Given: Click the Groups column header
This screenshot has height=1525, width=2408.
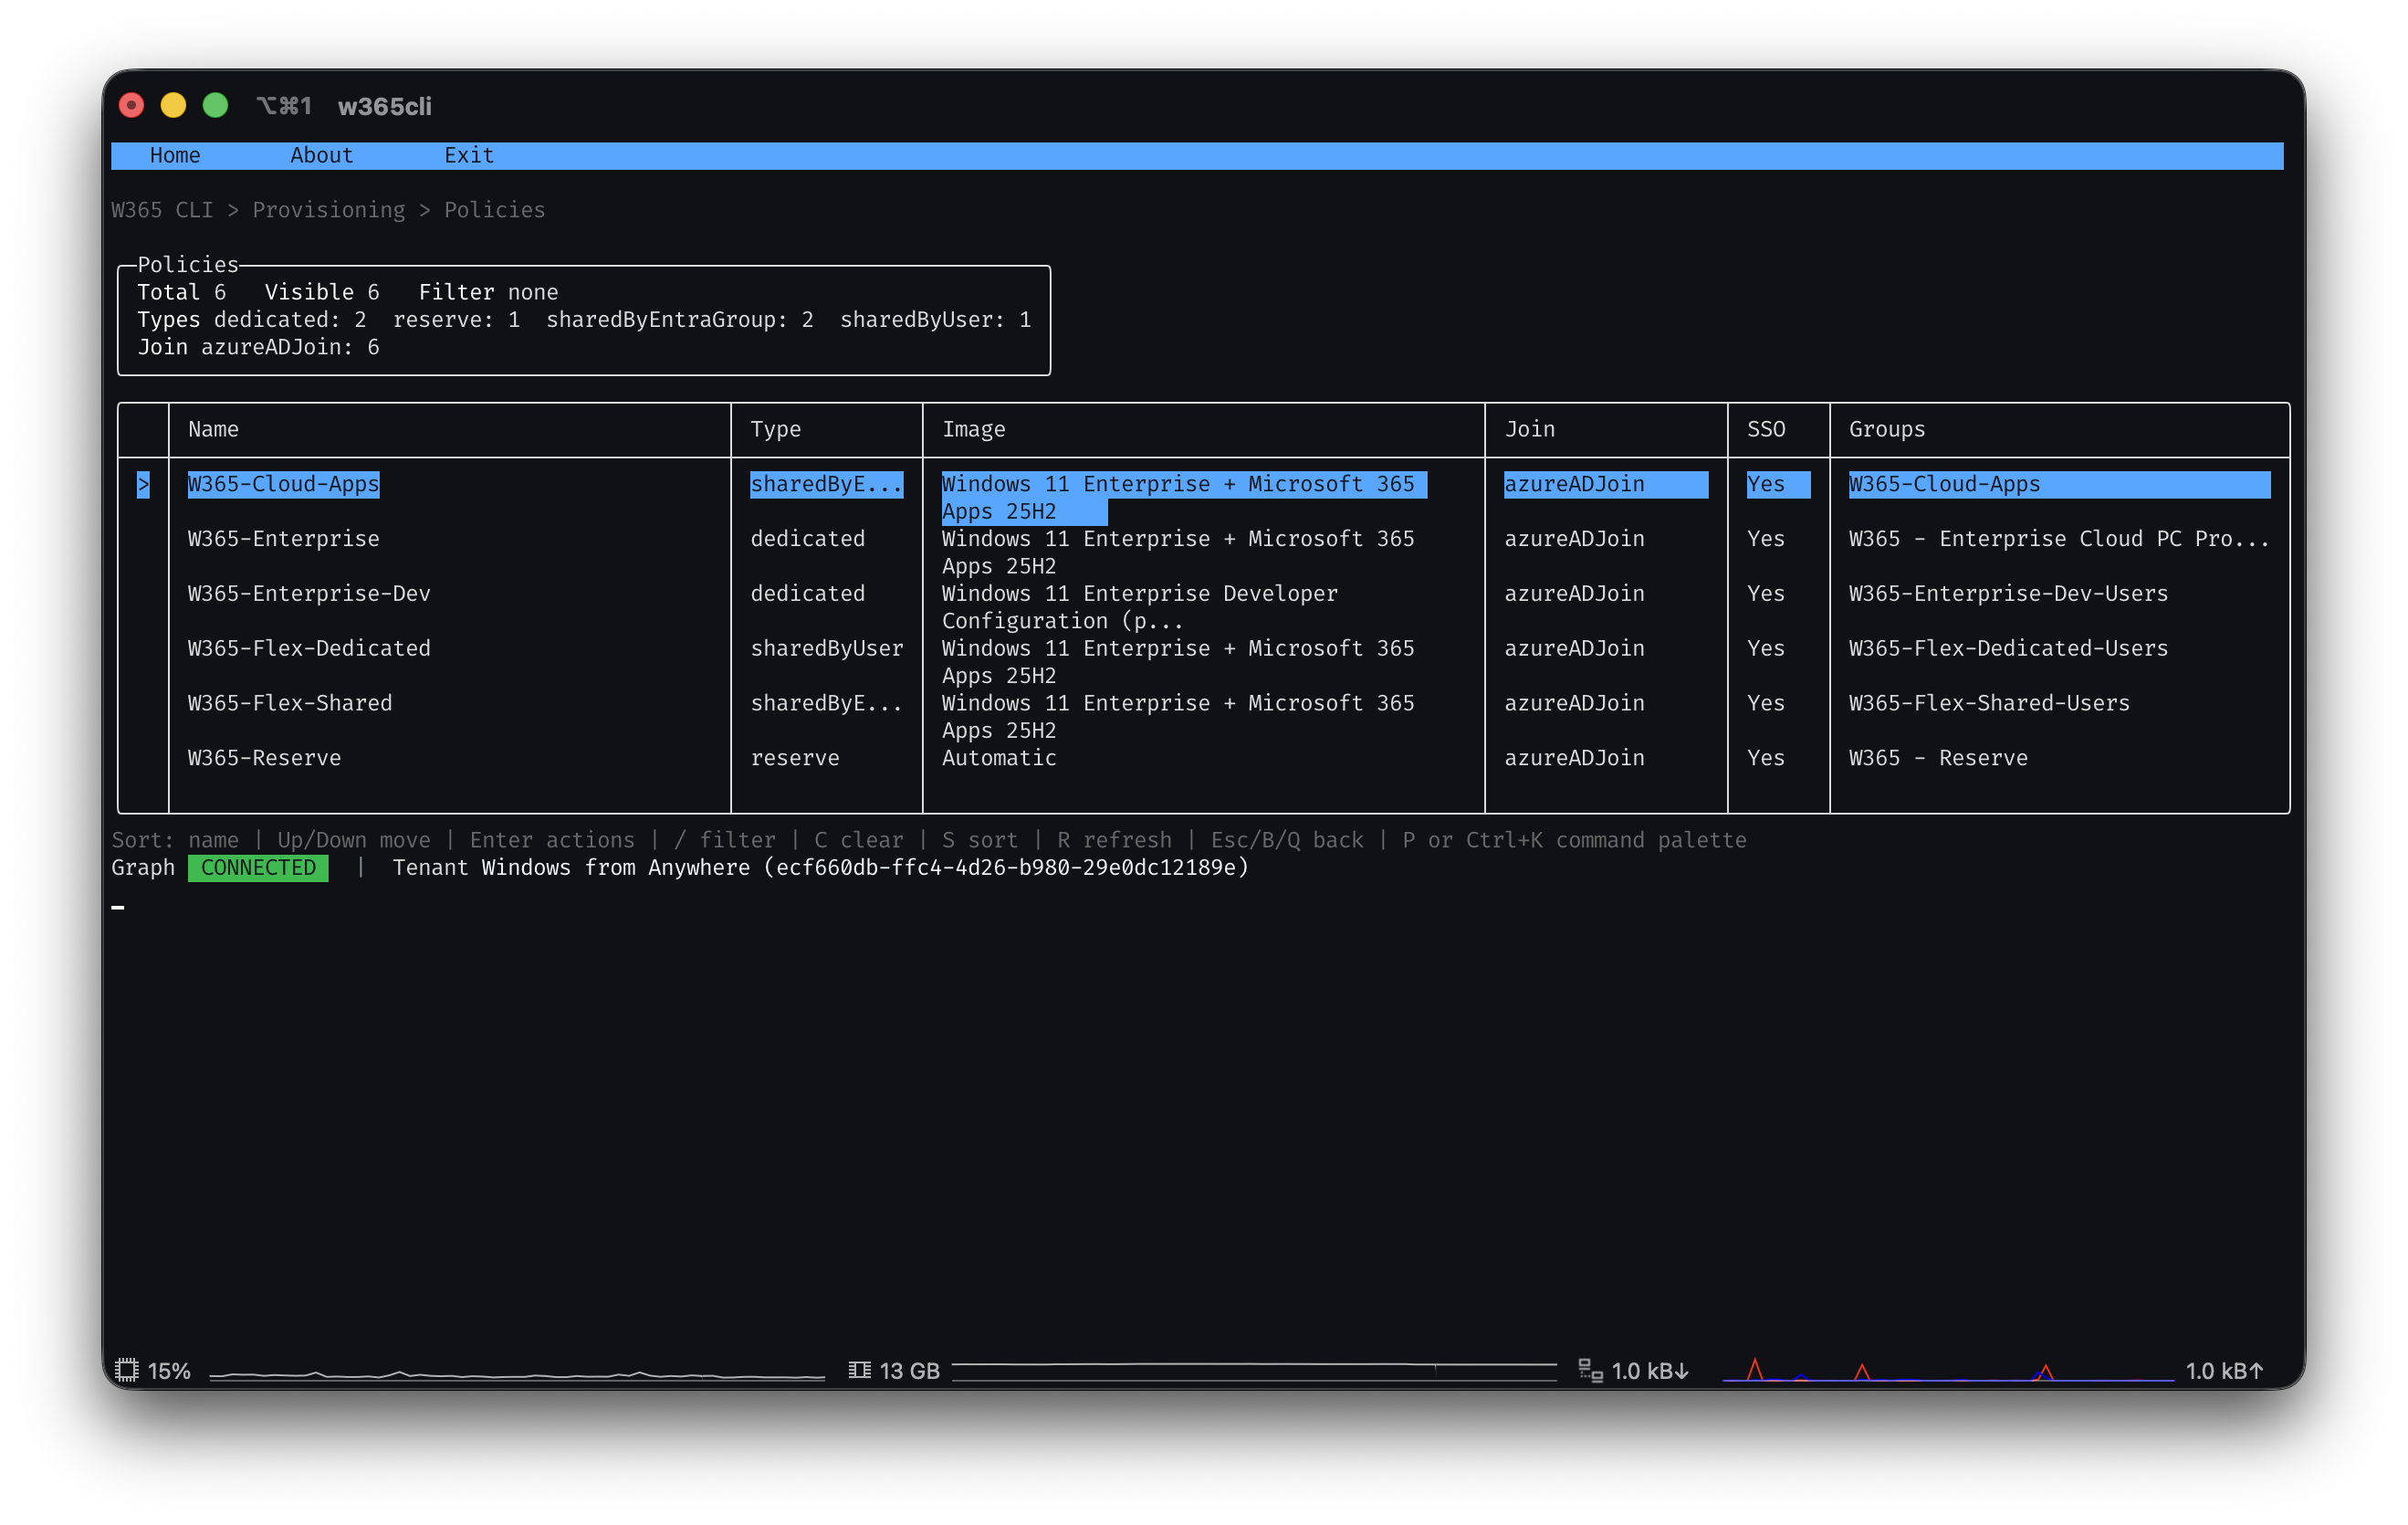Looking at the screenshot, I should pos(1886,429).
